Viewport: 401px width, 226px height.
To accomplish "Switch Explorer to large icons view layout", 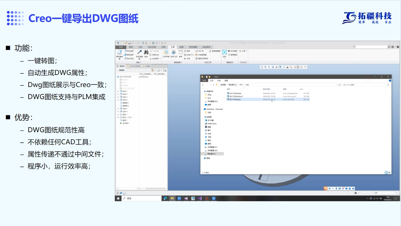I will pyautogui.click(x=389, y=173).
